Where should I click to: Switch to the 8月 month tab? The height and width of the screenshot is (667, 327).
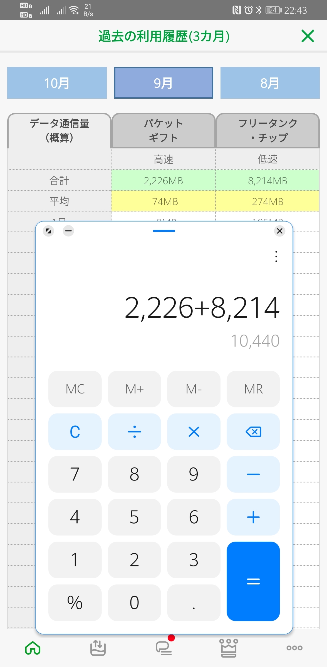[x=270, y=83]
